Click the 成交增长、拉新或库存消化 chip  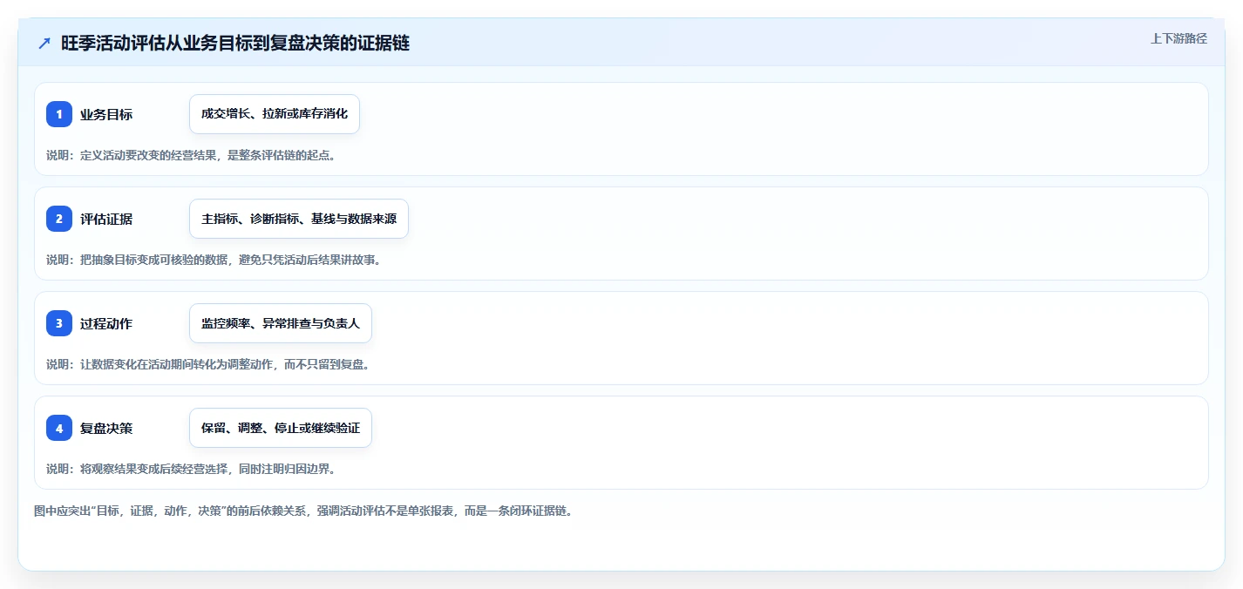pyautogui.click(x=275, y=114)
